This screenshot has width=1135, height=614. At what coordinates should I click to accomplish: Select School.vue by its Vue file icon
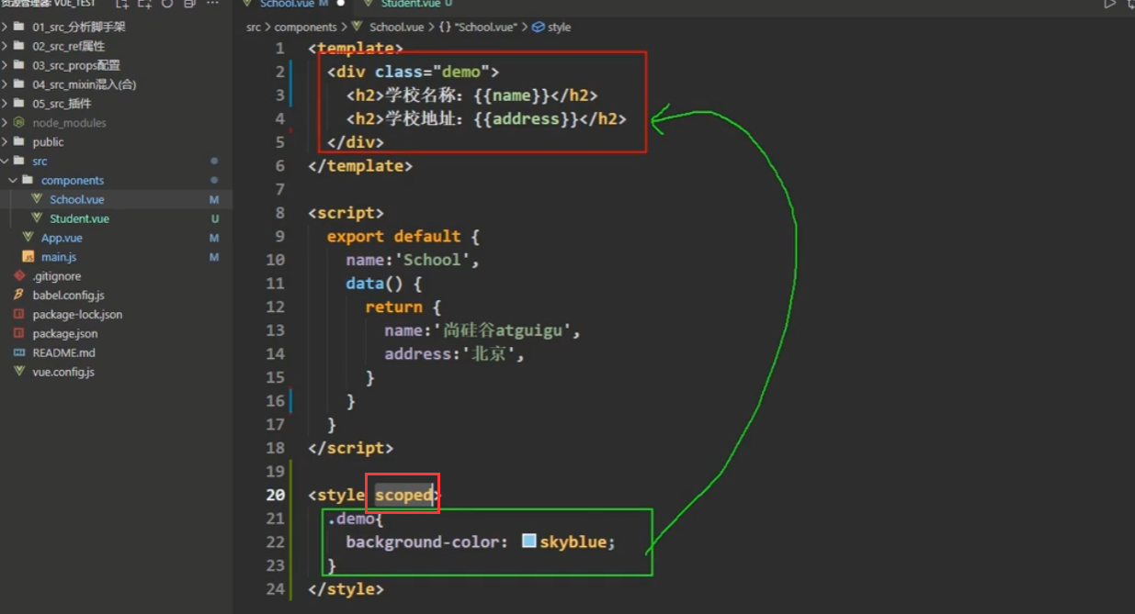[x=37, y=199]
